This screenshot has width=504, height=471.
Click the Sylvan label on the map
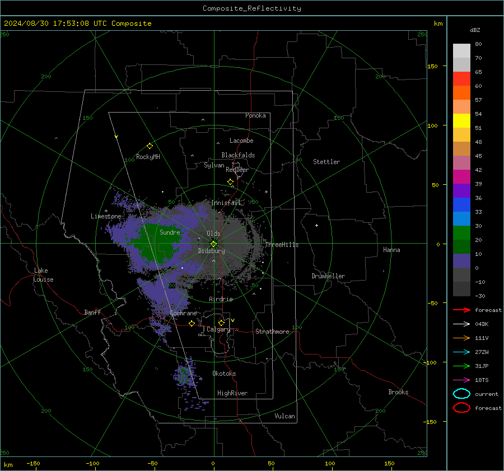pyautogui.click(x=214, y=165)
